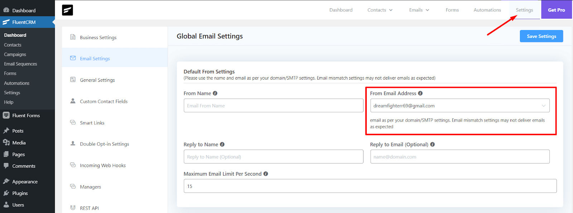
Task: Click info icon next to Maximum Email Limit
Action: 266,174
